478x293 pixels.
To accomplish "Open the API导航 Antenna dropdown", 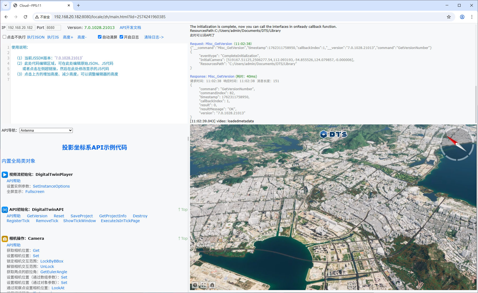I will pyautogui.click(x=46, y=130).
